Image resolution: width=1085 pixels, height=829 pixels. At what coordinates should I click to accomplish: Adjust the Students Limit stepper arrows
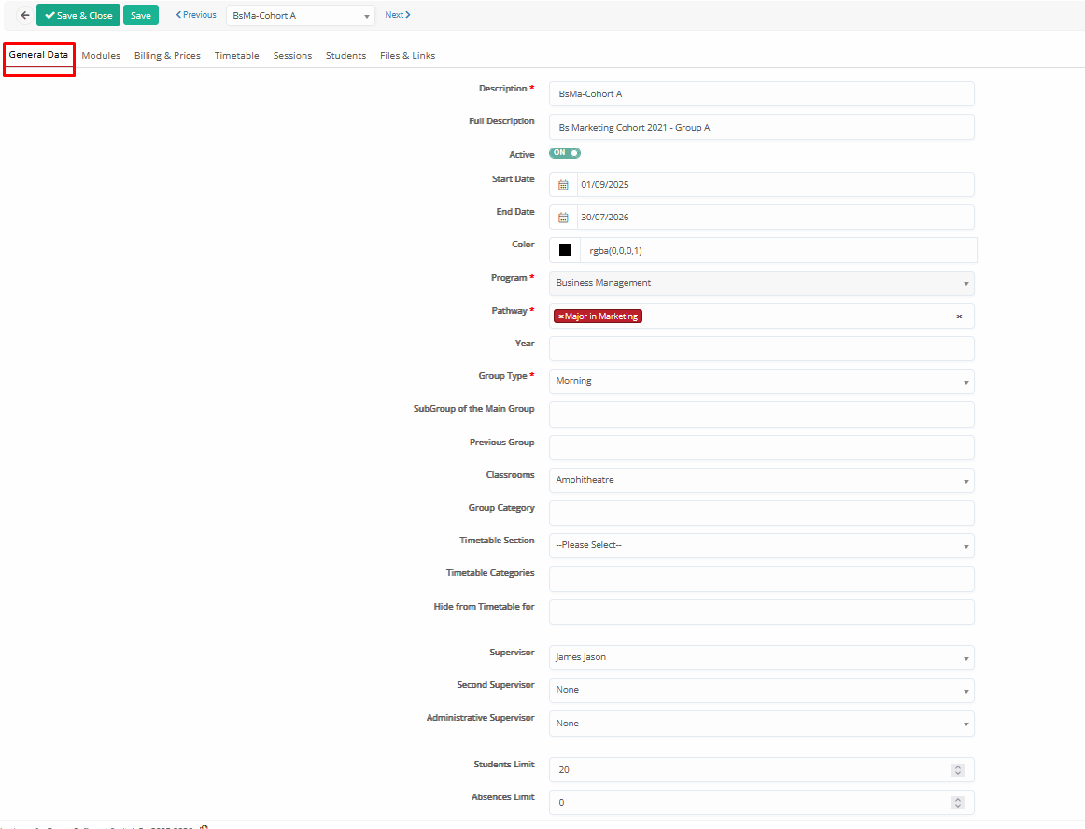(x=957, y=770)
